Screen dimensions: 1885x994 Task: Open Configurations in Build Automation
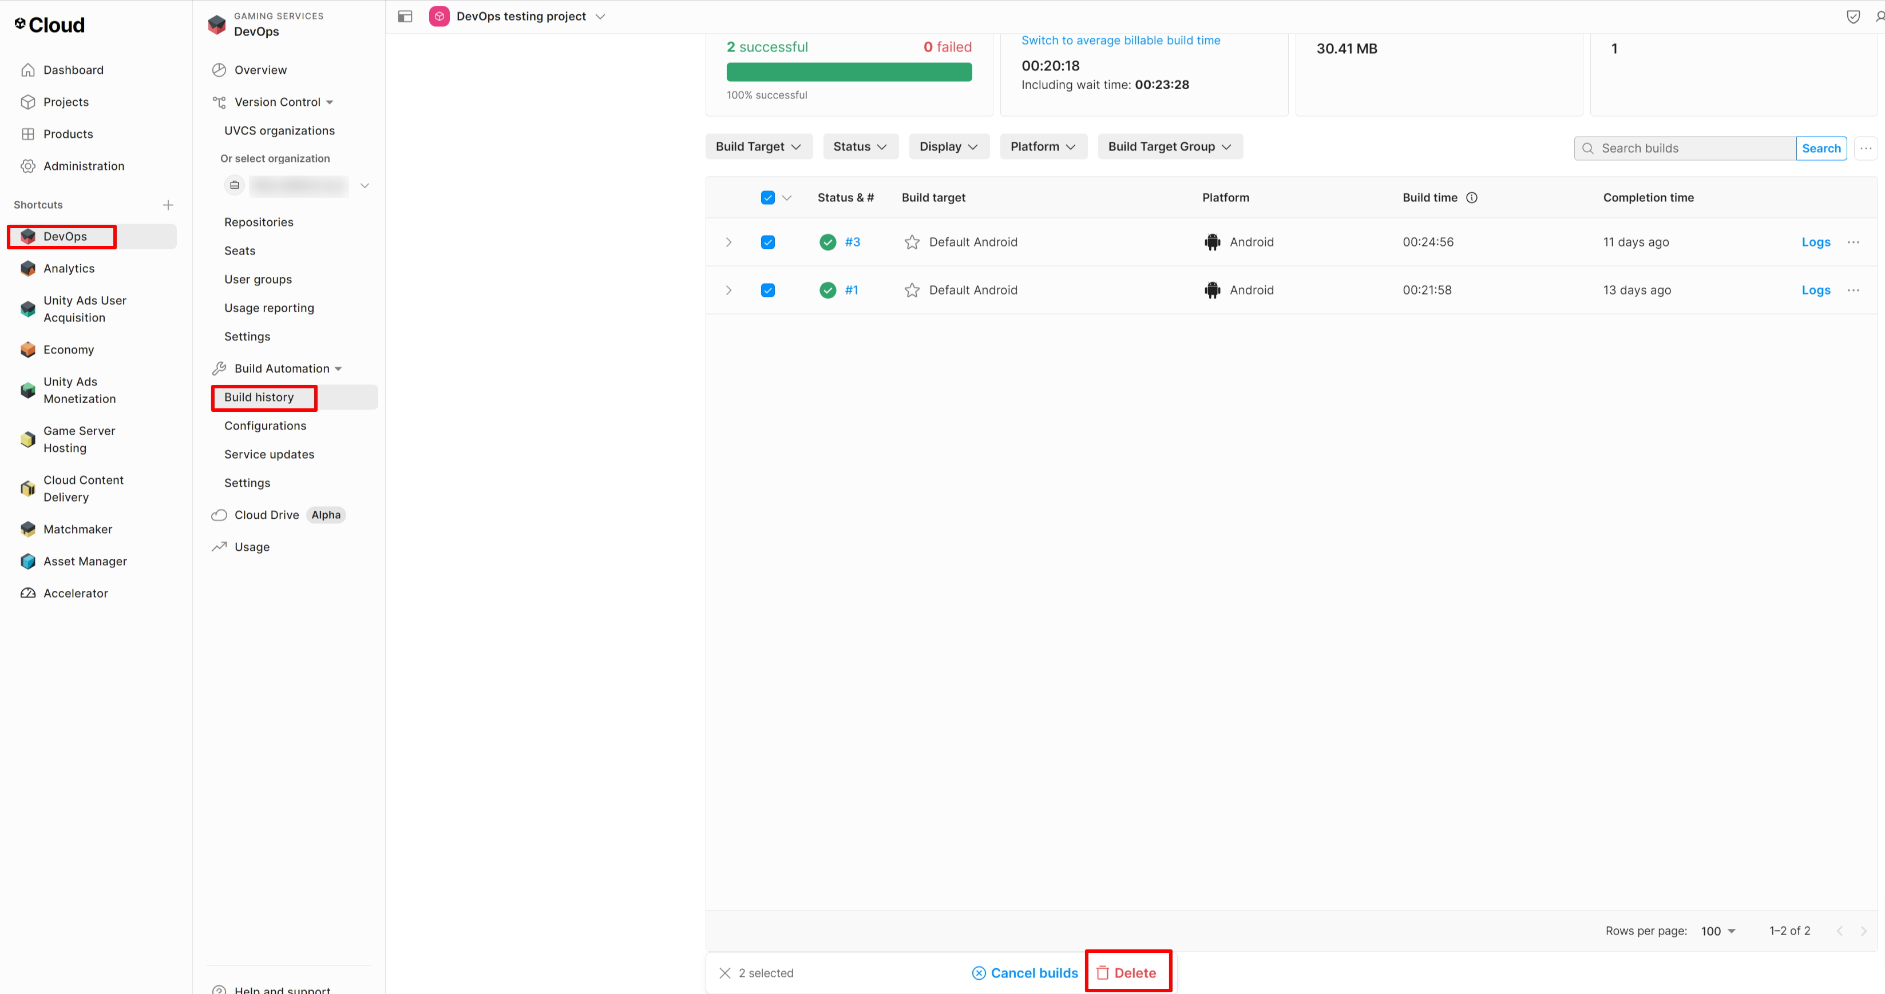[x=265, y=426]
